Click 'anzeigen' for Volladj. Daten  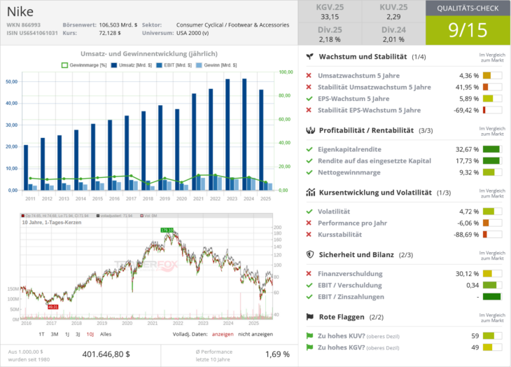[222, 334]
